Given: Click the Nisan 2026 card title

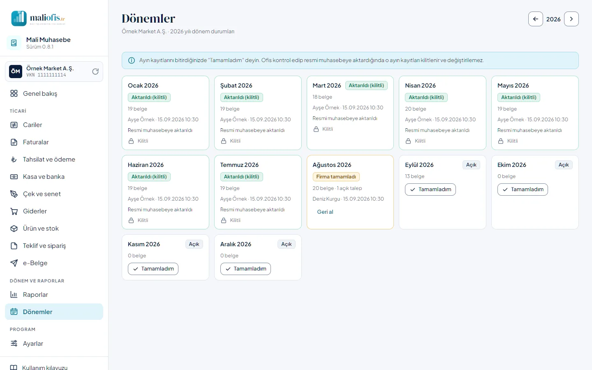Looking at the screenshot, I should point(420,86).
